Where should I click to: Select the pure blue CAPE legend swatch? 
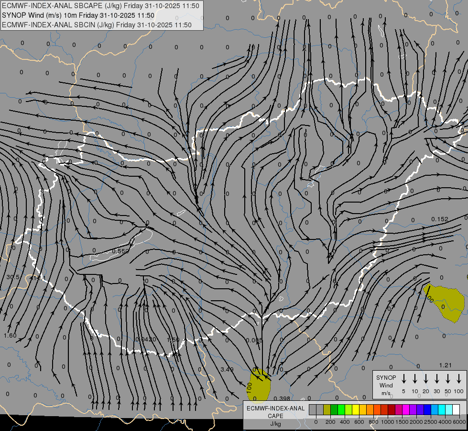(427, 409)
